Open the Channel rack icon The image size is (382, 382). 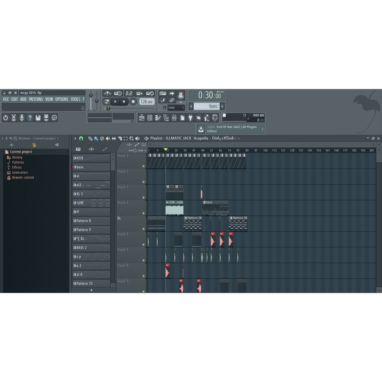tap(149, 118)
